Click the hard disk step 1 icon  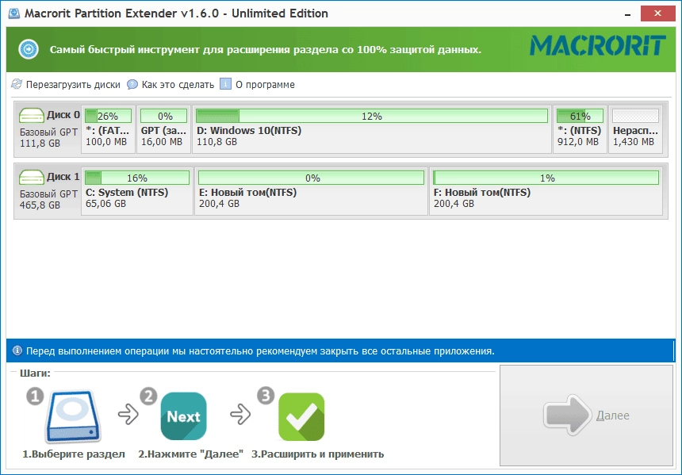pyautogui.click(x=73, y=416)
